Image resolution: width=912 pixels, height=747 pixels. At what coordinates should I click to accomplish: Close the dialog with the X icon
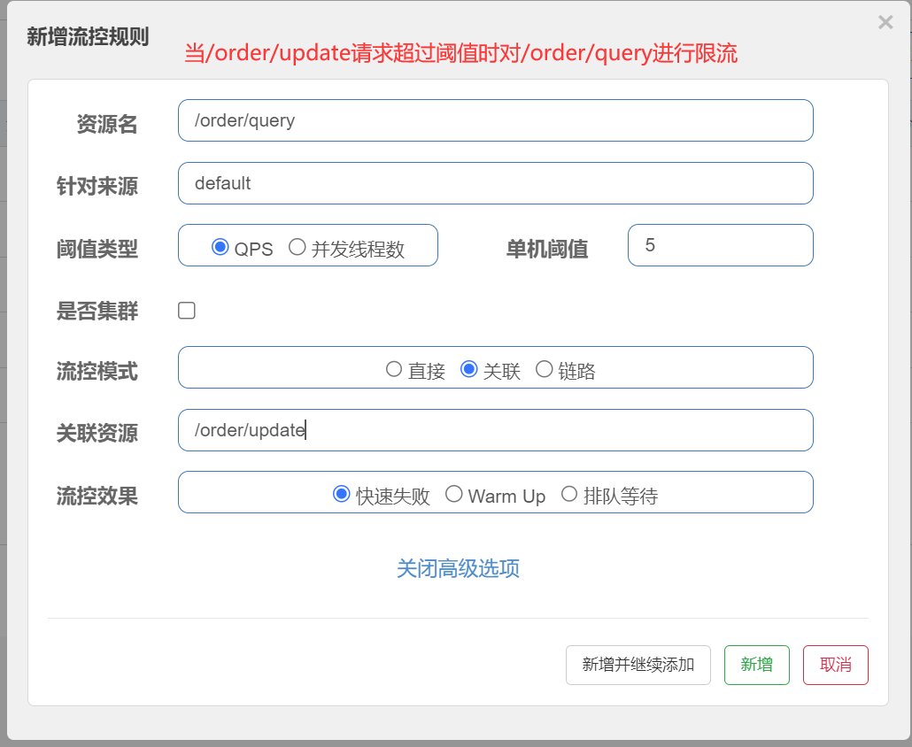[885, 23]
